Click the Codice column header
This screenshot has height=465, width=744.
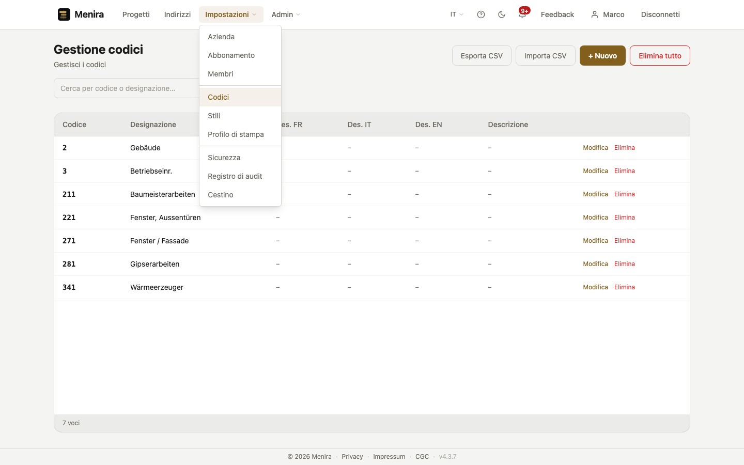pyautogui.click(x=74, y=125)
